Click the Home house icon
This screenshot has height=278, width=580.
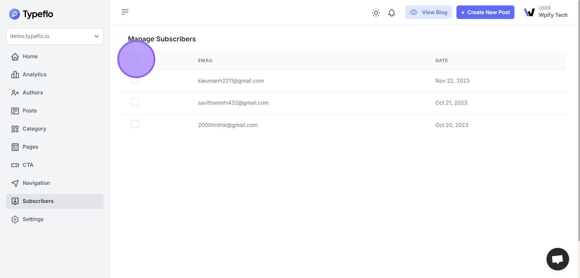click(15, 57)
